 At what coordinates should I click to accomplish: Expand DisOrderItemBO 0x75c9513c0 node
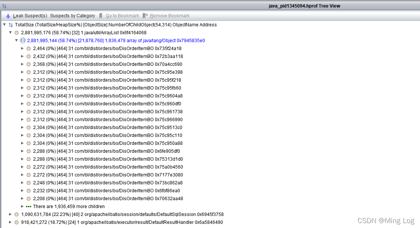[x=22, y=128]
